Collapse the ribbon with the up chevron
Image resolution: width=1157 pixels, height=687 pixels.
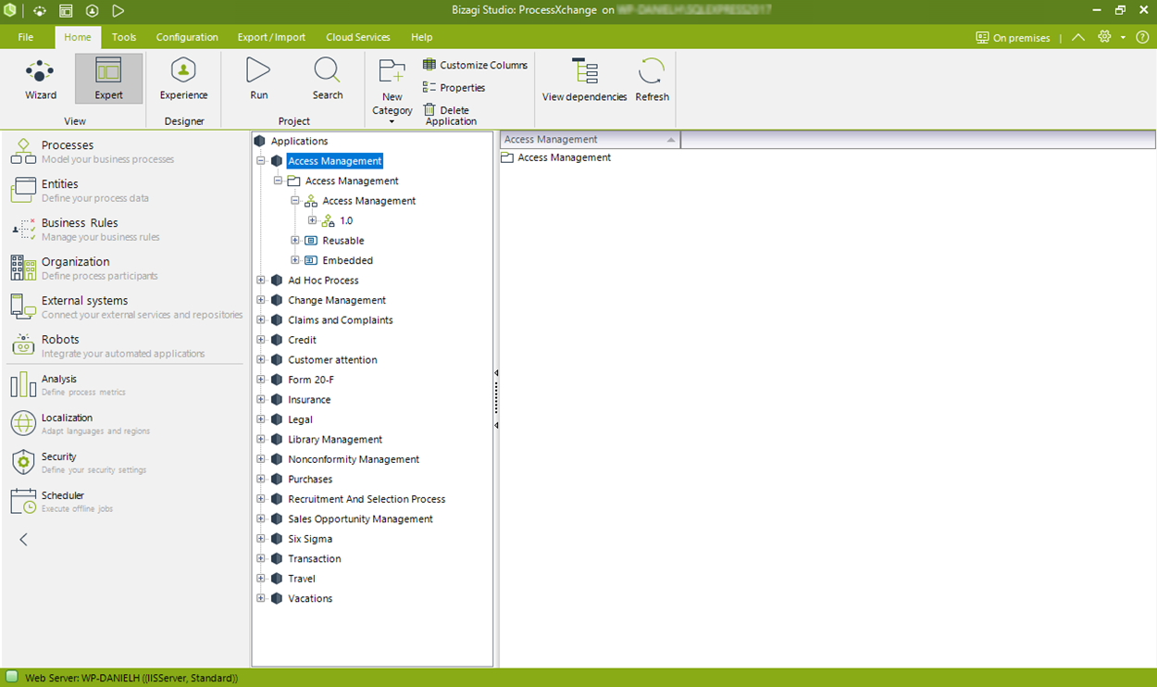[x=1078, y=38]
